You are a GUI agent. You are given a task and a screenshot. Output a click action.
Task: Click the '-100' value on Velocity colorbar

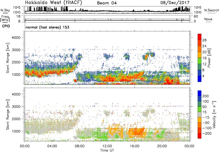pos(207,128)
